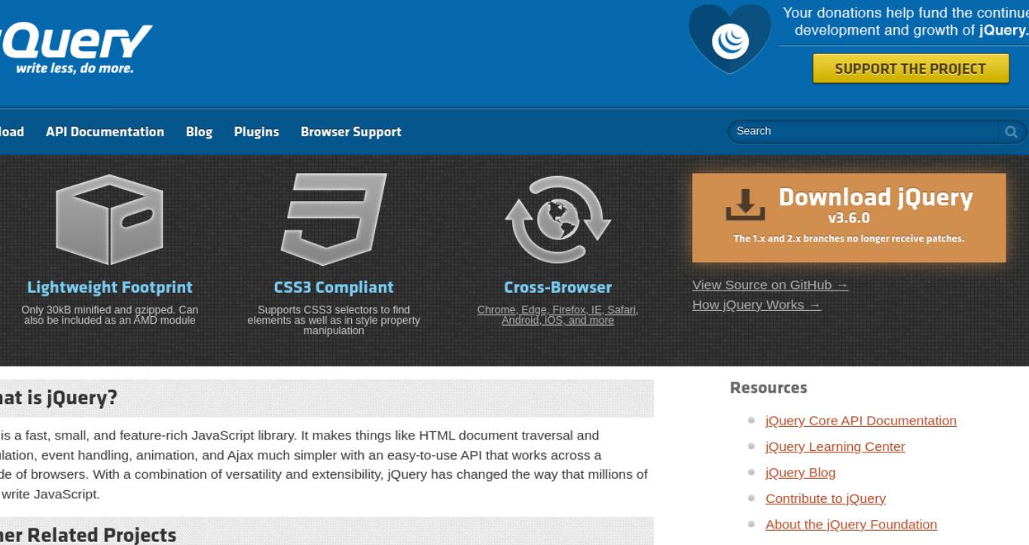Screen dimensions: 1029x545
Task: Open the jQuery Blog resource link
Action: pos(800,473)
